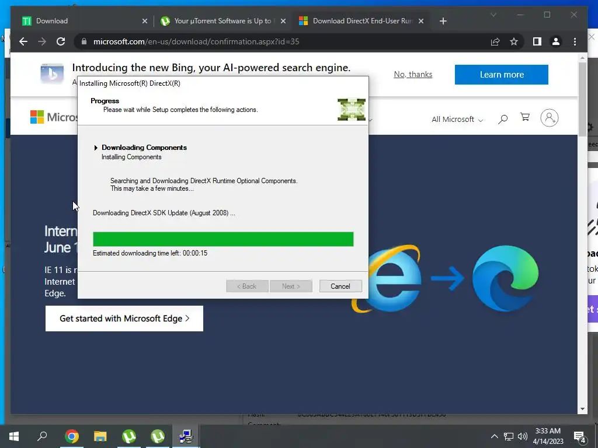Open Chrome profile avatar
The width and height of the screenshot is (598, 448).
(x=556, y=41)
